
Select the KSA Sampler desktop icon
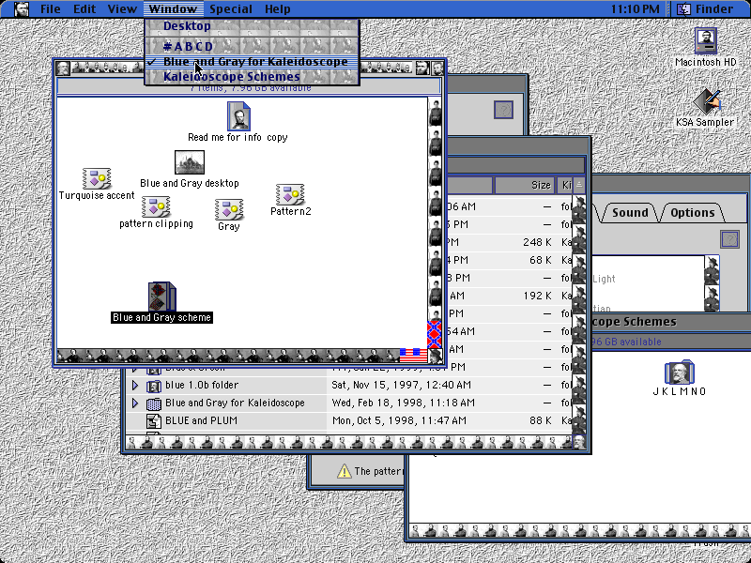pyautogui.click(x=706, y=101)
